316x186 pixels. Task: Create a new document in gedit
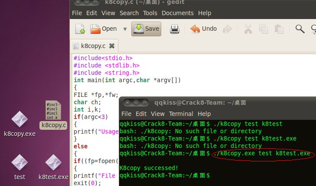click(x=80, y=29)
